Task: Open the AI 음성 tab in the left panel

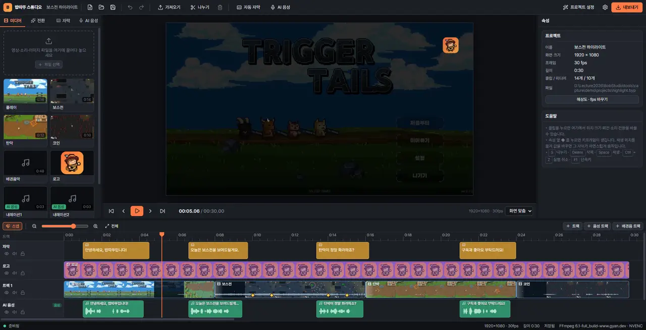Action: point(88,21)
